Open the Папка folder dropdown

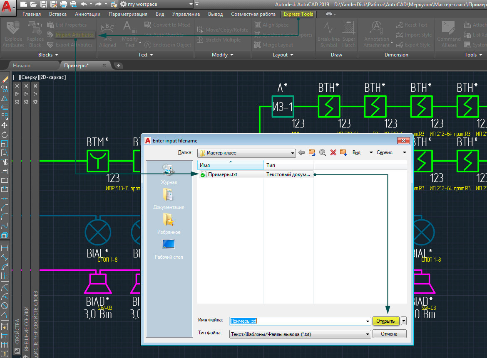tap(293, 153)
